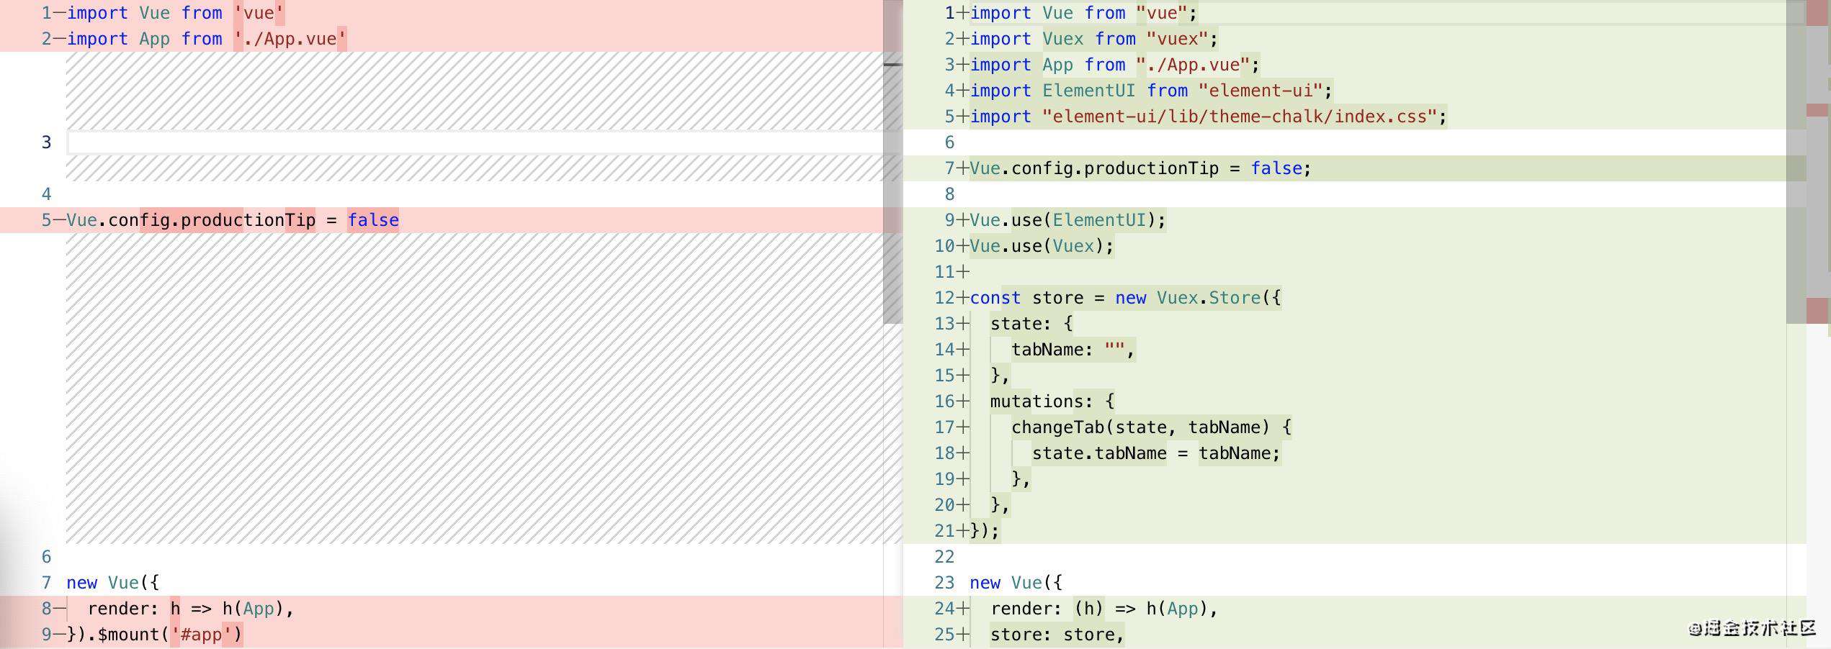Click added line 'import Vuex from "vuex";'
Image resolution: width=1831 pixels, height=649 pixels.
click(1094, 39)
